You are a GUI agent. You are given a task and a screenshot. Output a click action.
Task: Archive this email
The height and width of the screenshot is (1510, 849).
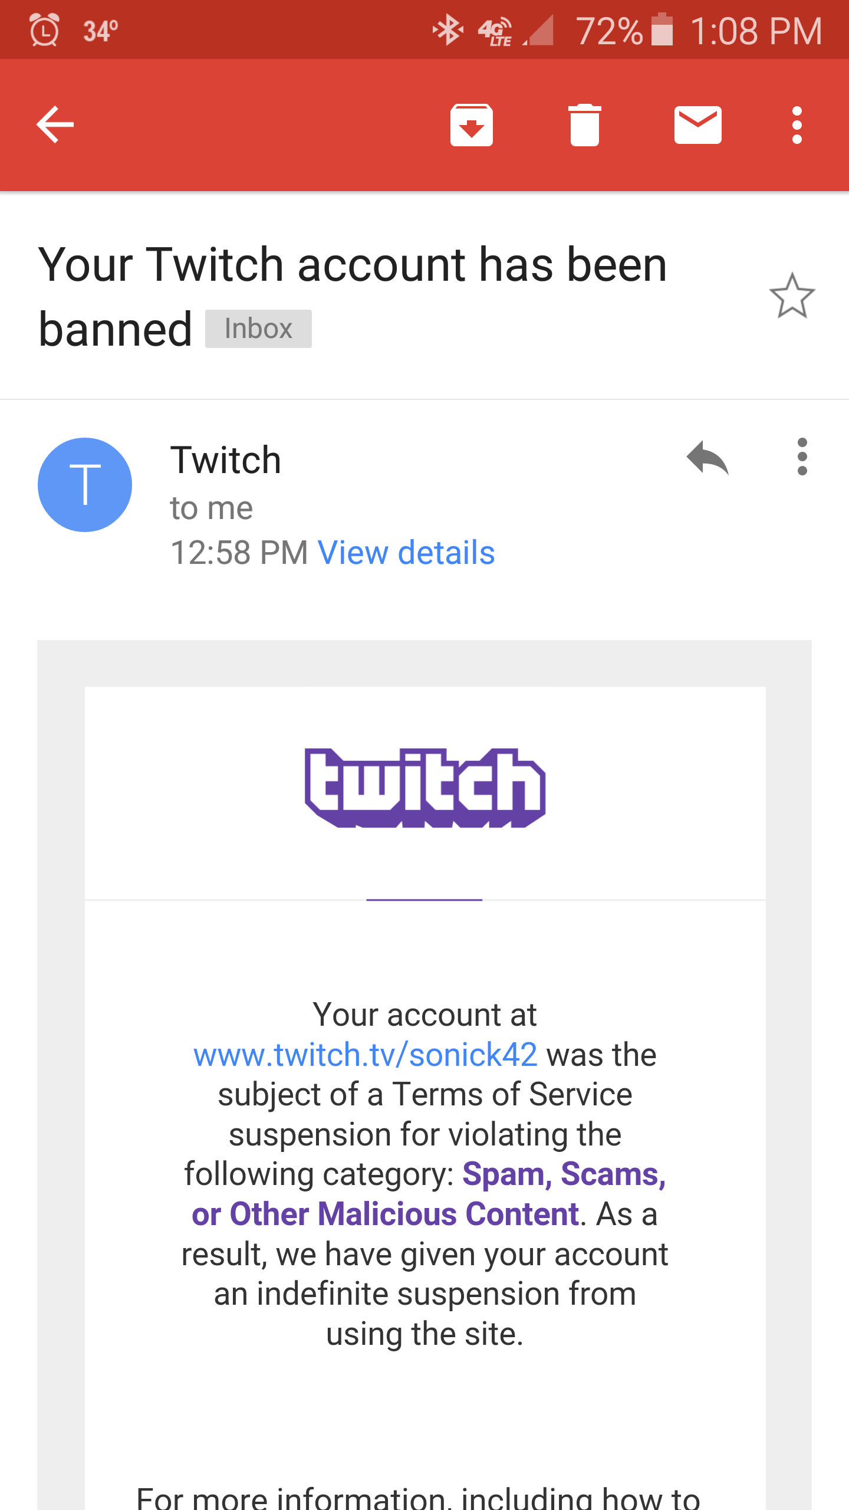tap(472, 124)
